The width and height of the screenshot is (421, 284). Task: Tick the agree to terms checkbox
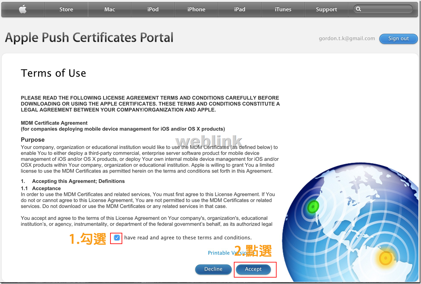(117, 238)
